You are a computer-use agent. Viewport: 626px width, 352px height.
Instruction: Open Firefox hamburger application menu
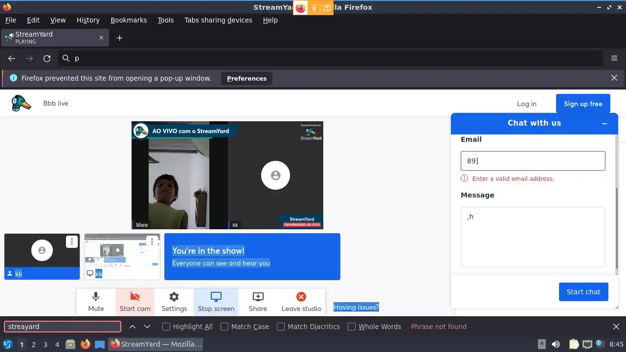(614, 58)
